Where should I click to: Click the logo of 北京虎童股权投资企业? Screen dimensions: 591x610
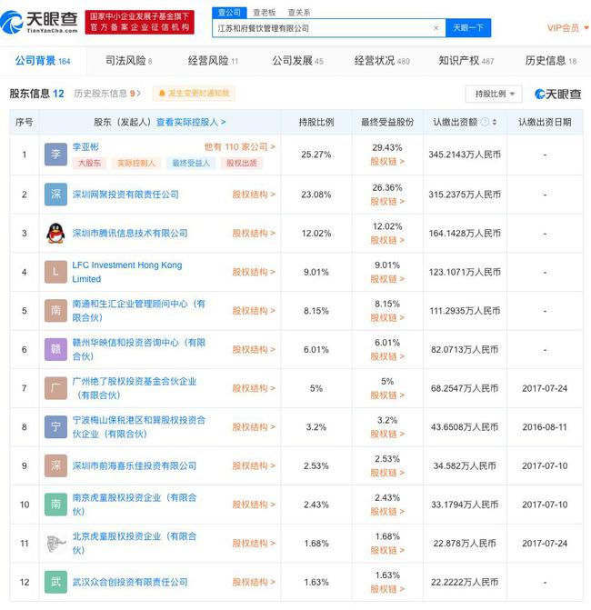pos(55,543)
